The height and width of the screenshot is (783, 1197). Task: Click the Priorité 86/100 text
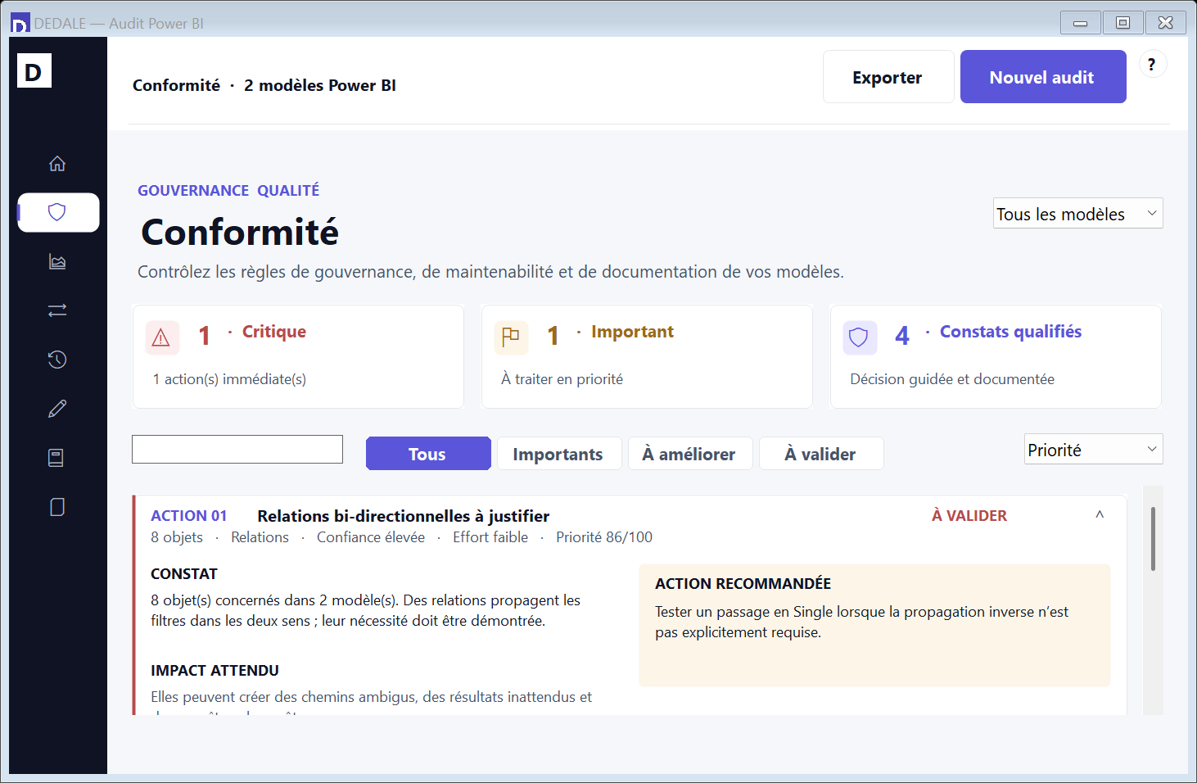[604, 537]
